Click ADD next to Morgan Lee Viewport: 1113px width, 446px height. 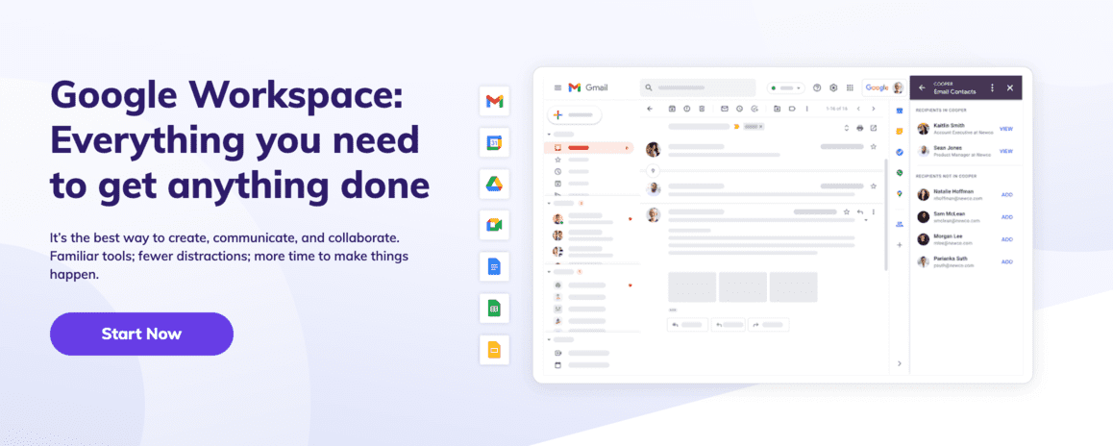coord(1006,239)
